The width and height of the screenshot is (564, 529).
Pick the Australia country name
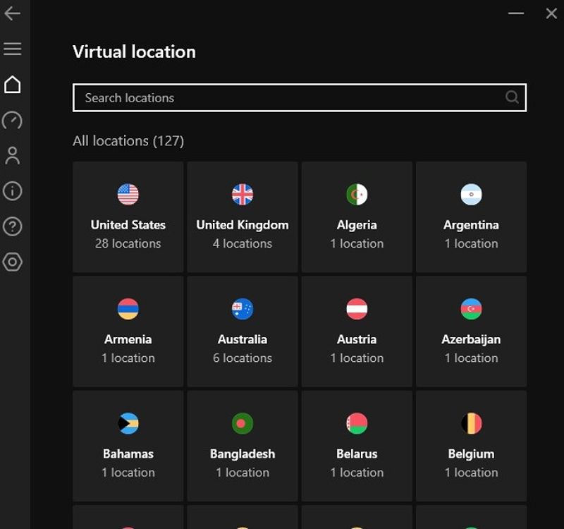[x=243, y=339]
